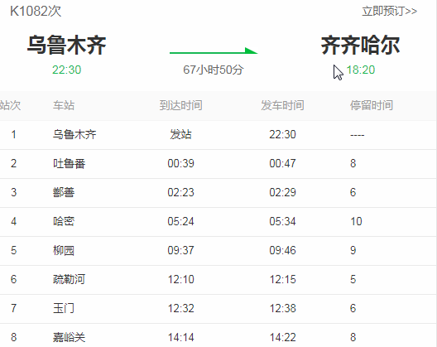The height and width of the screenshot is (347, 437).
Task: Select the 鄯善 station row
Action: point(218,193)
